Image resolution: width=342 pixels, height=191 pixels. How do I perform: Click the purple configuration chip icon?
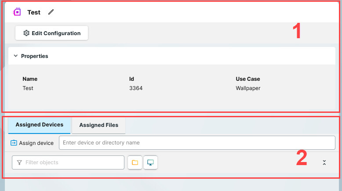pos(17,12)
